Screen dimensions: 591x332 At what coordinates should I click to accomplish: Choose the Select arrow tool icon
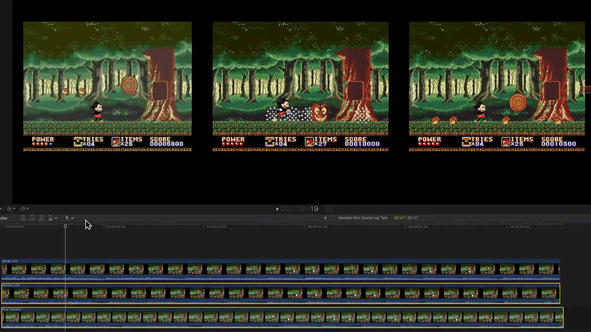pyautogui.click(x=67, y=218)
